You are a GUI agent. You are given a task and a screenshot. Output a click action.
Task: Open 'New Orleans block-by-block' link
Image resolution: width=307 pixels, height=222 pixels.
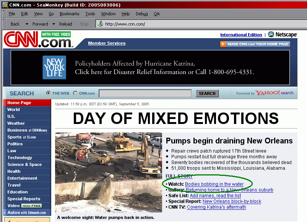(232, 201)
